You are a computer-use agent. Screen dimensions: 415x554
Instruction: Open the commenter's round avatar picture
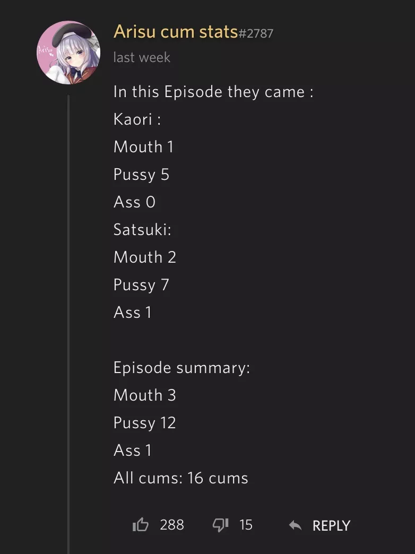pos(68,53)
